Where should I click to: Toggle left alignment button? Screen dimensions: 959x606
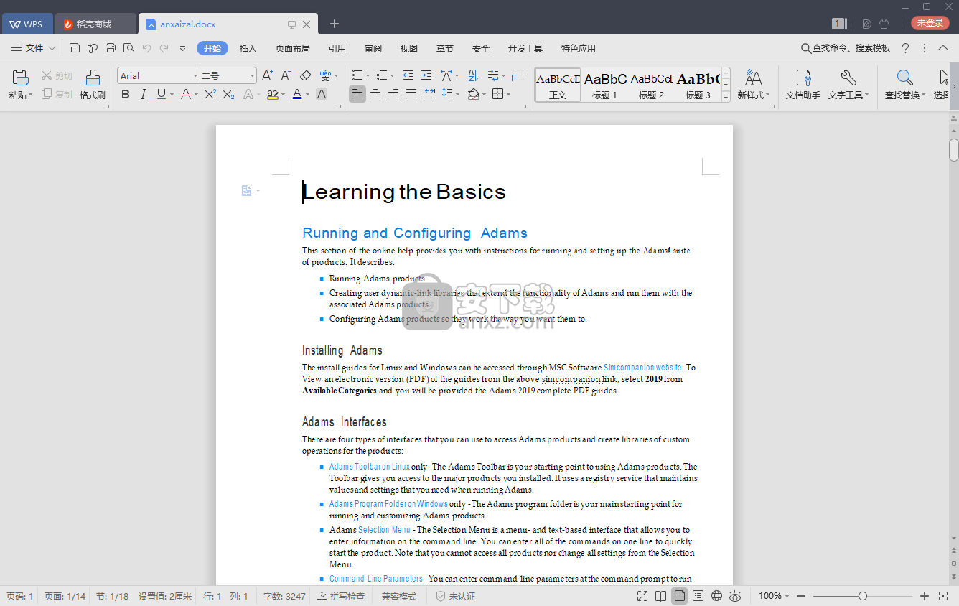coord(357,94)
